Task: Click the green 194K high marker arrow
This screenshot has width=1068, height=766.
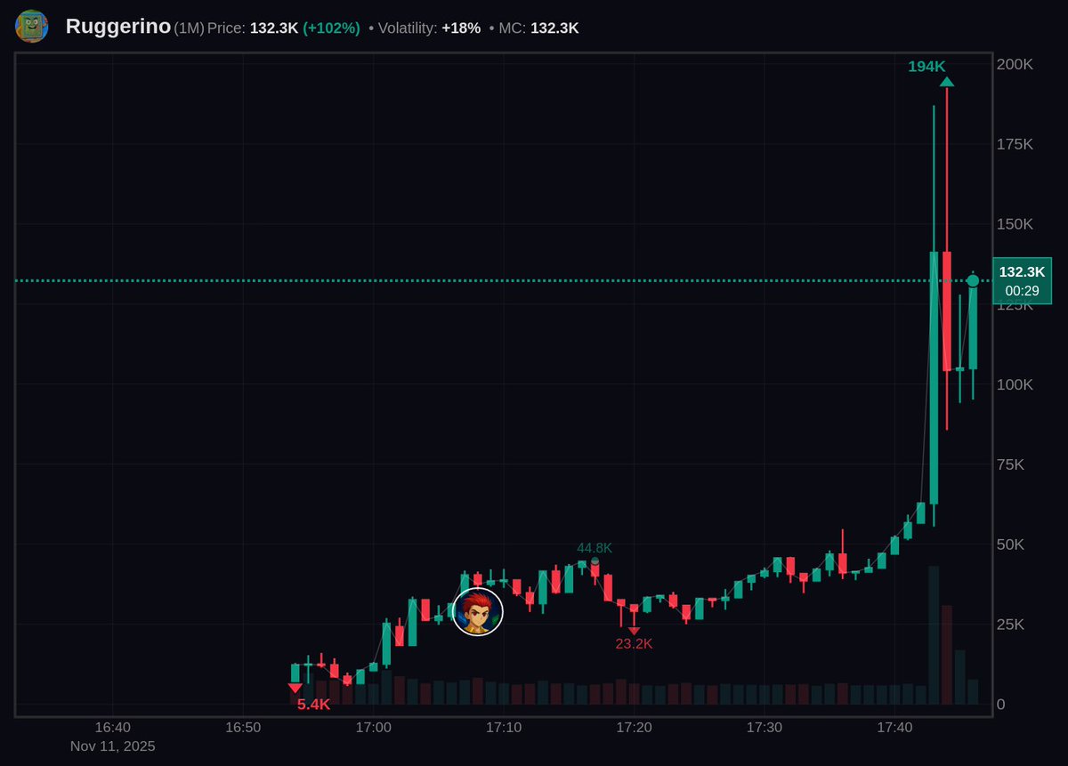Action: [947, 82]
